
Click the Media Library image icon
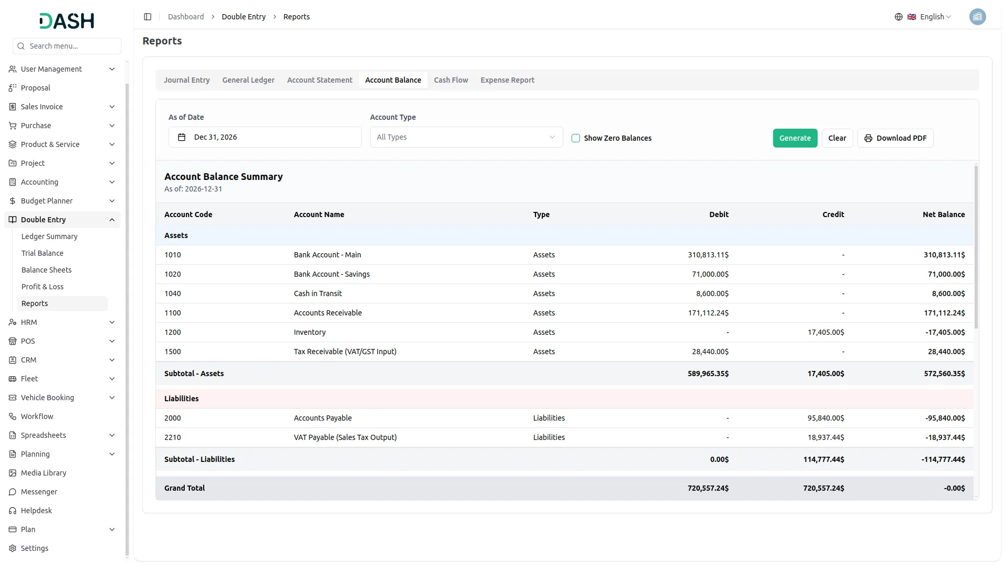[13, 473]
